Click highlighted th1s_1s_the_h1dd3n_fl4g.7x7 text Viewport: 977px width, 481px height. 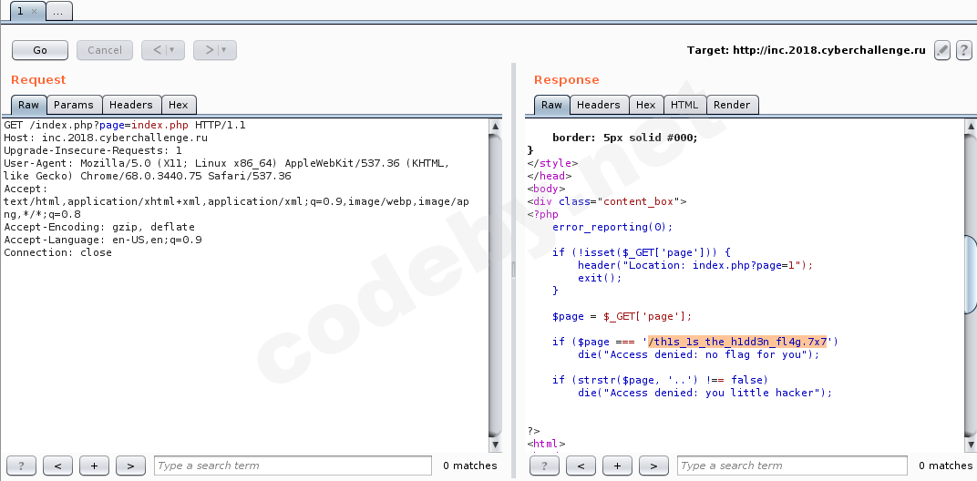pyautogui.click(x=737, y=342)
